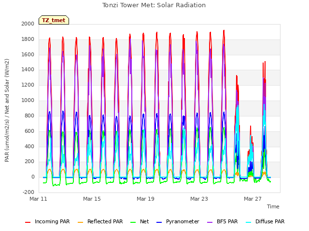The width and height of the screenshot is (309, 231).
Task: Click the PAR / Net and Solar y-axis title
Action: 7,110
